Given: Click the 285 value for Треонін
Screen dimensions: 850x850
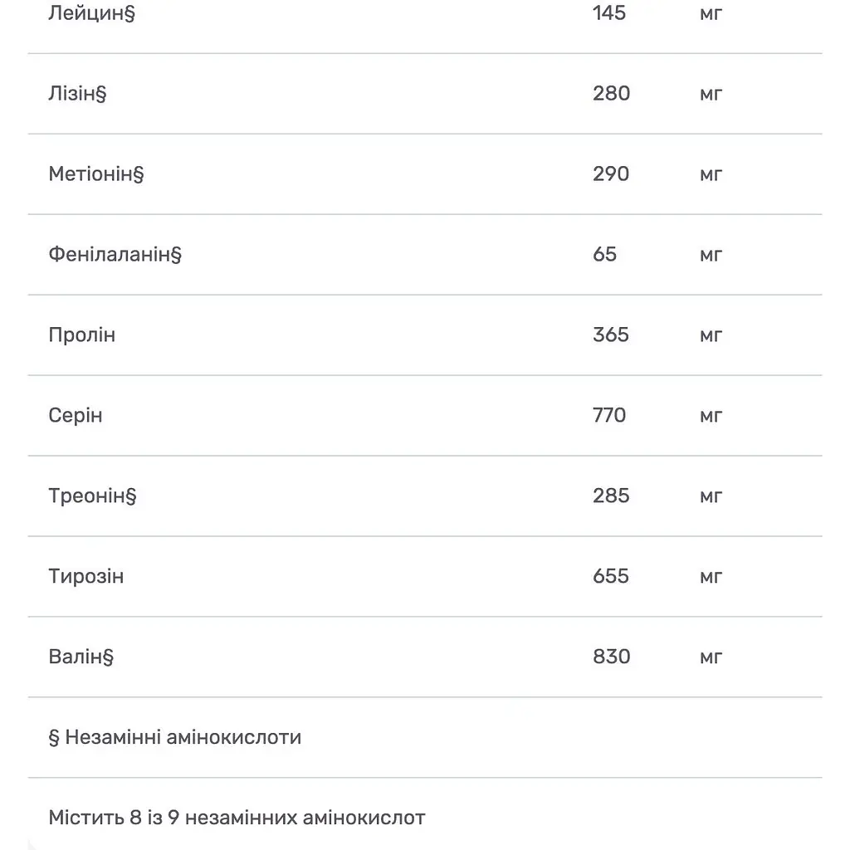Looking at the screenshot, I should tap(611, 496).
